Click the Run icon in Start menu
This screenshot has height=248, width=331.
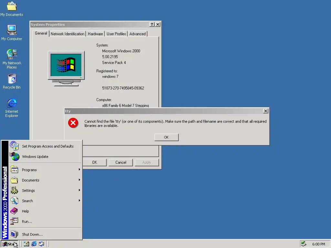point(14,221)
